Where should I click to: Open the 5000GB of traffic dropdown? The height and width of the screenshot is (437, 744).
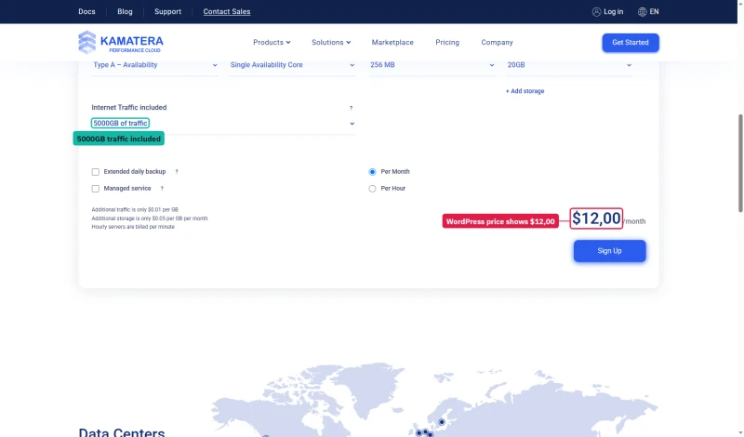[223, 124]
